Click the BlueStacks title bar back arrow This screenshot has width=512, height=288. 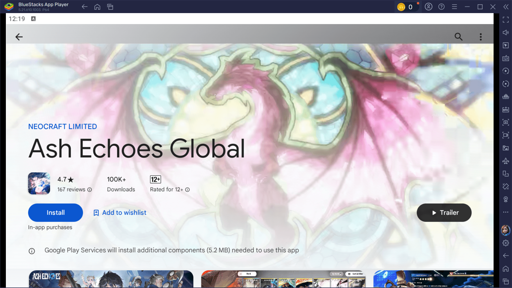click(85, 7)
